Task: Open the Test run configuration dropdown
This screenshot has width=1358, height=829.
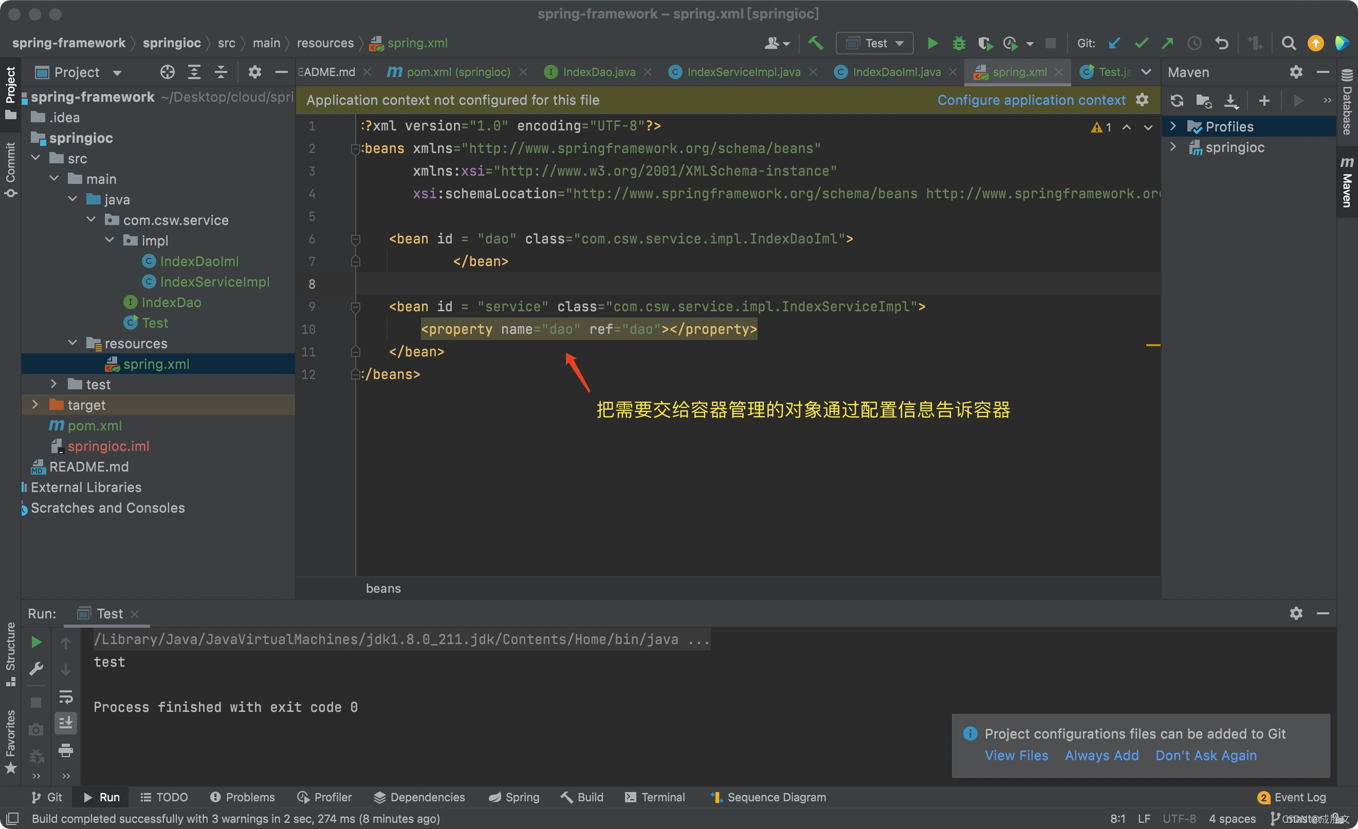Action: click(875, 43)
